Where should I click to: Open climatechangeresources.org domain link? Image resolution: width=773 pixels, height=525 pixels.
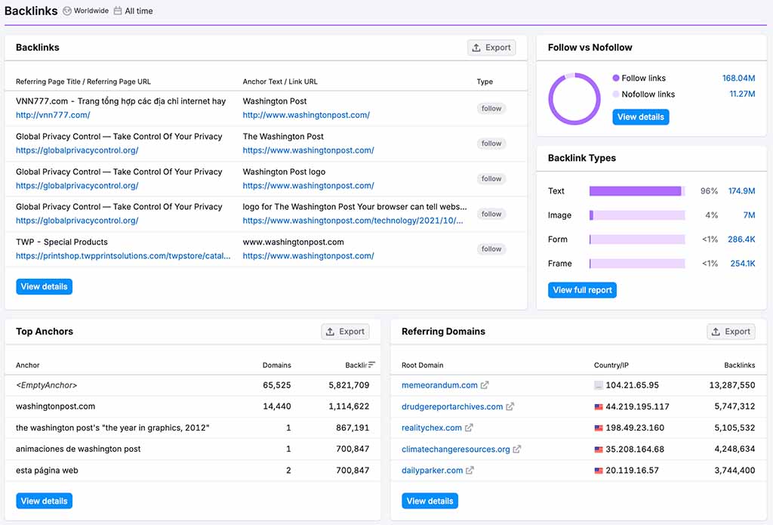click(455, 449)
